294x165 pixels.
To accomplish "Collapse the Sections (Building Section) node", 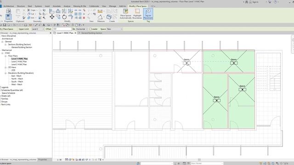I will (6, 44).
